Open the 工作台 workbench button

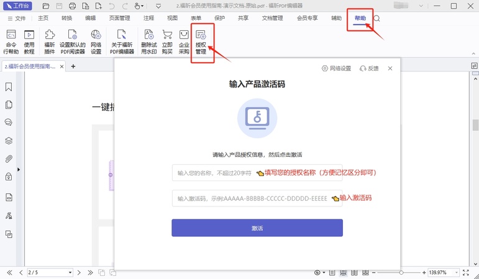pyautogui.click(x=17, y=6)
